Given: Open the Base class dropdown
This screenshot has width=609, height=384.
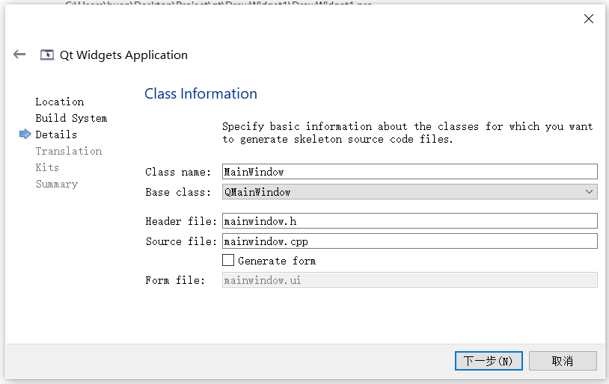Looking at the screenshot, I should tap(404, 192).
